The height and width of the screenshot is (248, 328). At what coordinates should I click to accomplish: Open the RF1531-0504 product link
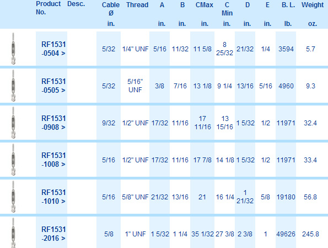tap(53, 49)
